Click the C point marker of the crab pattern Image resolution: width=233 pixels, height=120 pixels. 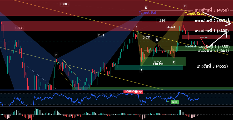click(x=174, y=62)
